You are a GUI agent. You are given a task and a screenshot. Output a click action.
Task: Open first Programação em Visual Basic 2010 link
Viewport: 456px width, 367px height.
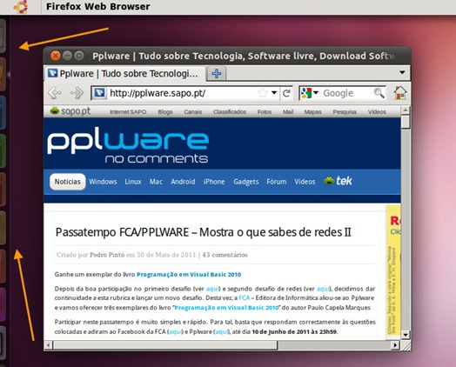(189, 274)
